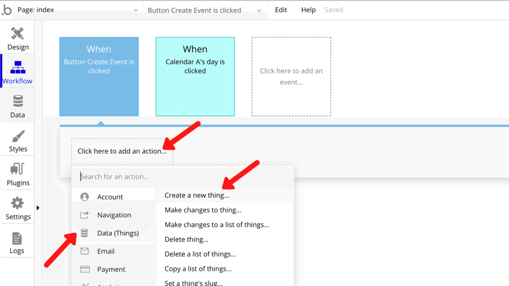This screenshot has height=286, width=509.
Task: Choose the Payment action category
Action: pyautogui.click(x=114, y=269)
